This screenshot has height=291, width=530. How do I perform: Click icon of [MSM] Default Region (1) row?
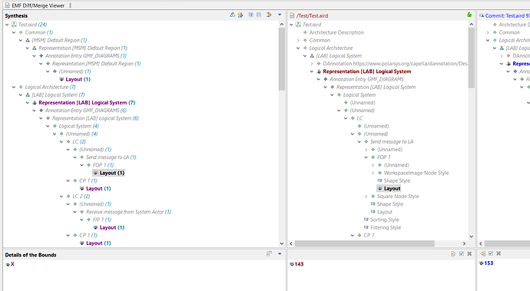28,40
